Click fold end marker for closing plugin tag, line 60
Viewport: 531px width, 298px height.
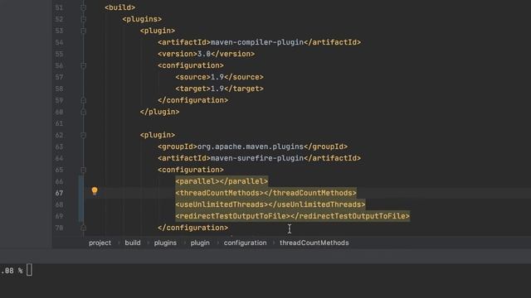tap(83, 112)
